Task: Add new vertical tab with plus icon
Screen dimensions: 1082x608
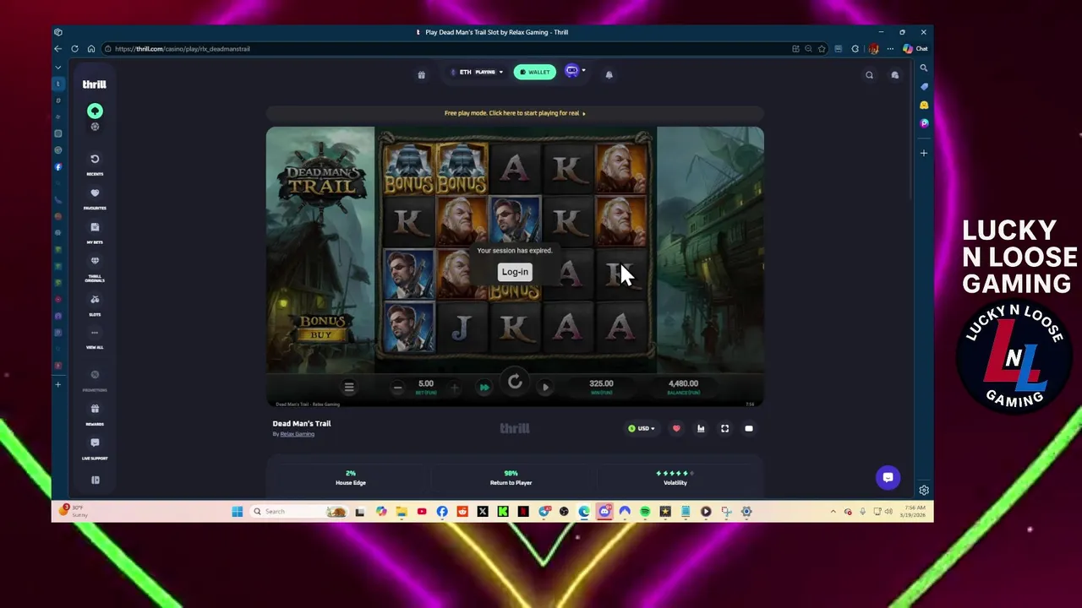Action: (58, 384)
